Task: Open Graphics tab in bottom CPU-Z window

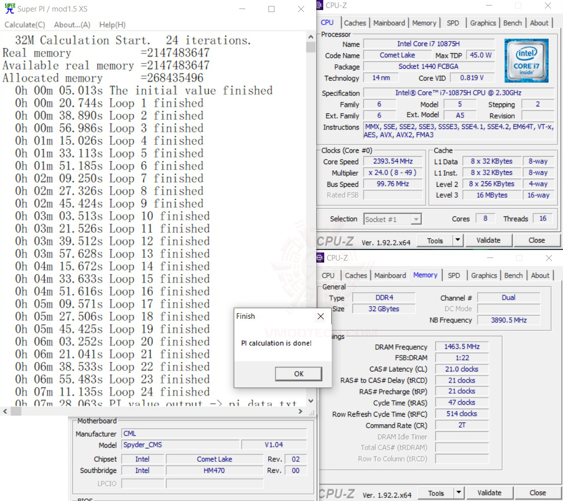Action: click(484, 276)
